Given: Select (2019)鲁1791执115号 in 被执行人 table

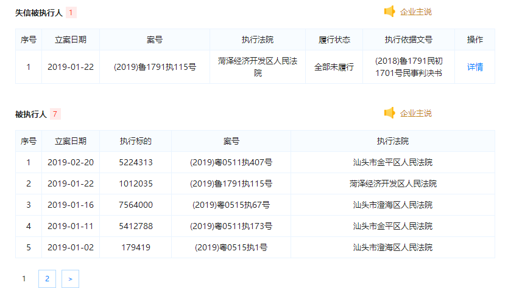Looking at the screenshot, I should [231, 183].
